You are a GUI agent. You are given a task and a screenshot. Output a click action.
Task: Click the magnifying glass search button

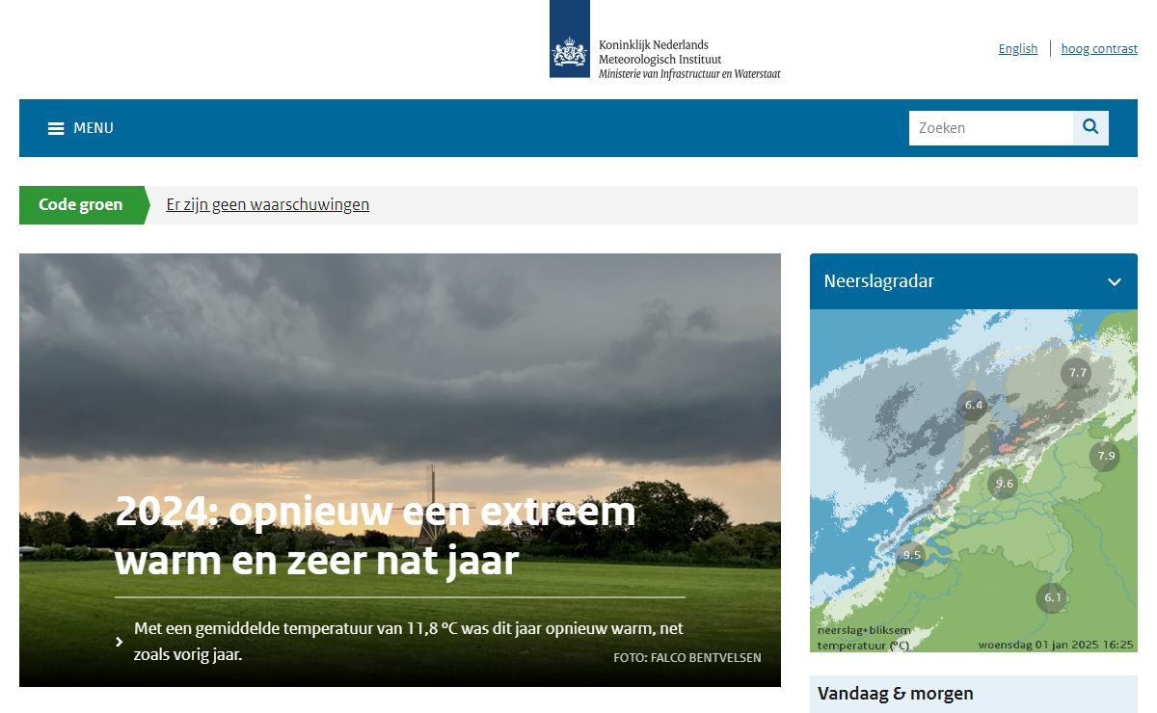(1090, 127)
